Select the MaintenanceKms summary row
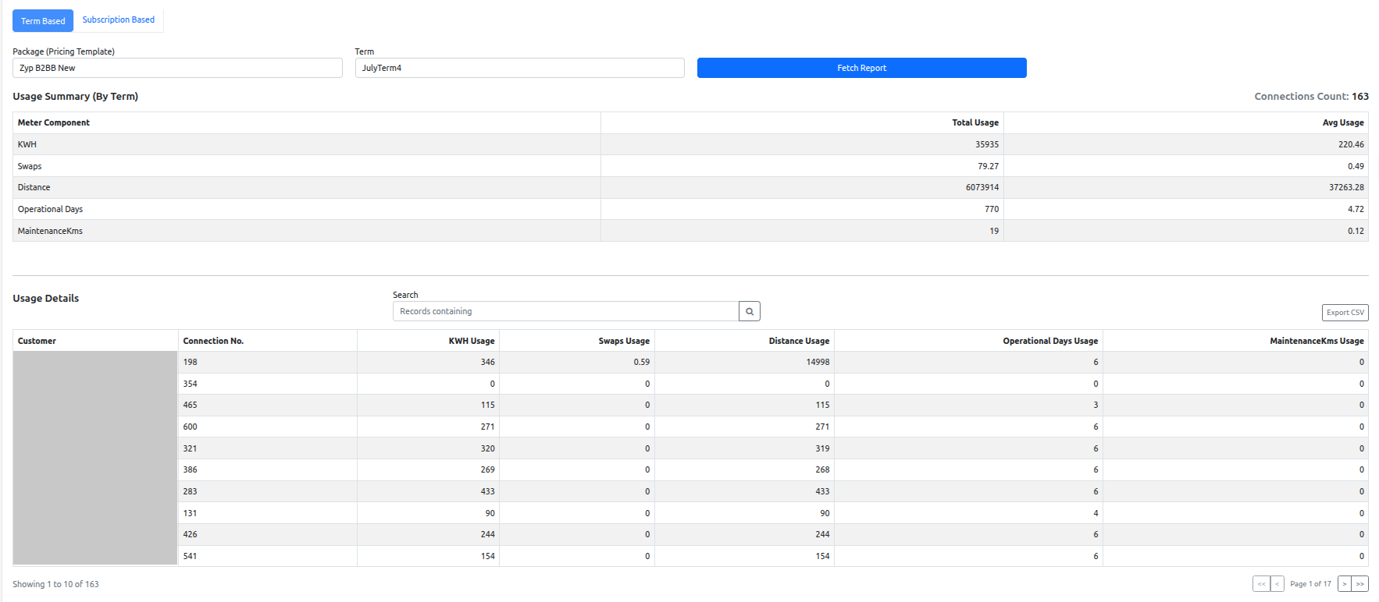This screenshot has height=602, width=1379. 690,231
